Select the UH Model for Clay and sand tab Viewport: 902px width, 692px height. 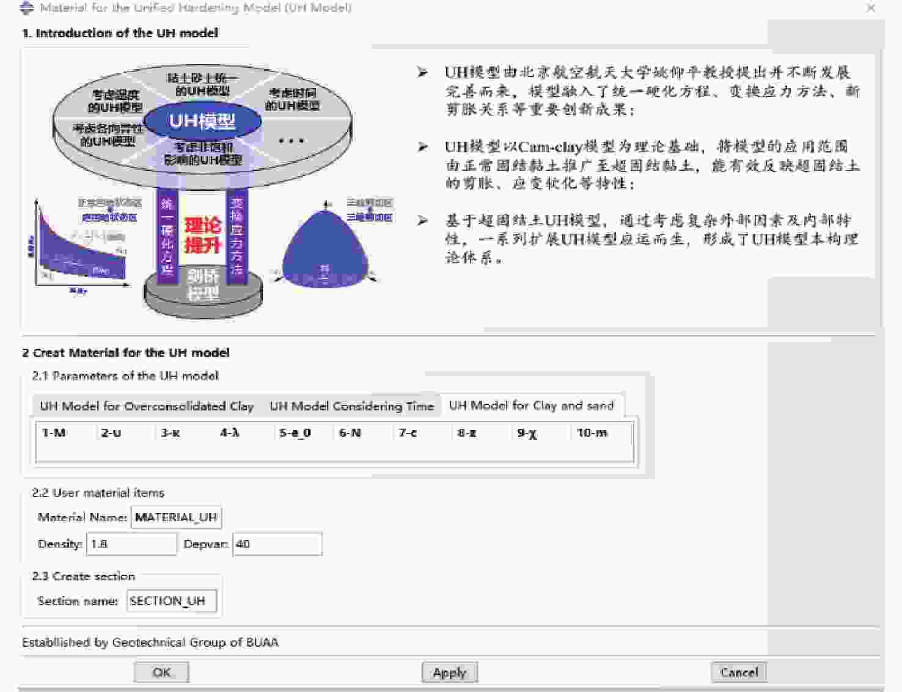coord(531,406)
